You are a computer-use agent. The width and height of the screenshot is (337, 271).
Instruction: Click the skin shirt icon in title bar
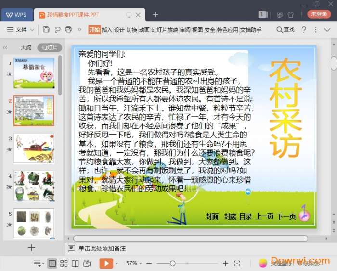pos(291,15)
